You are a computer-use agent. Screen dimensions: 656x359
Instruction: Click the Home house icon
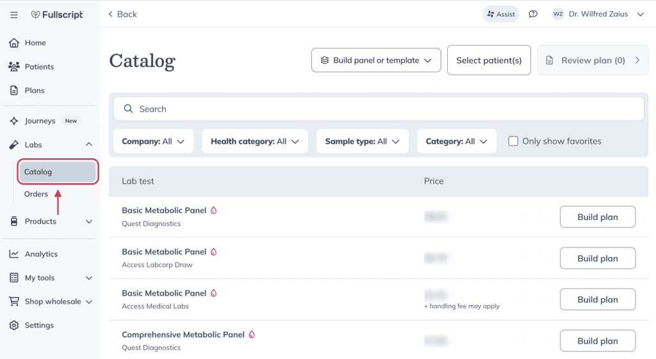14,43
